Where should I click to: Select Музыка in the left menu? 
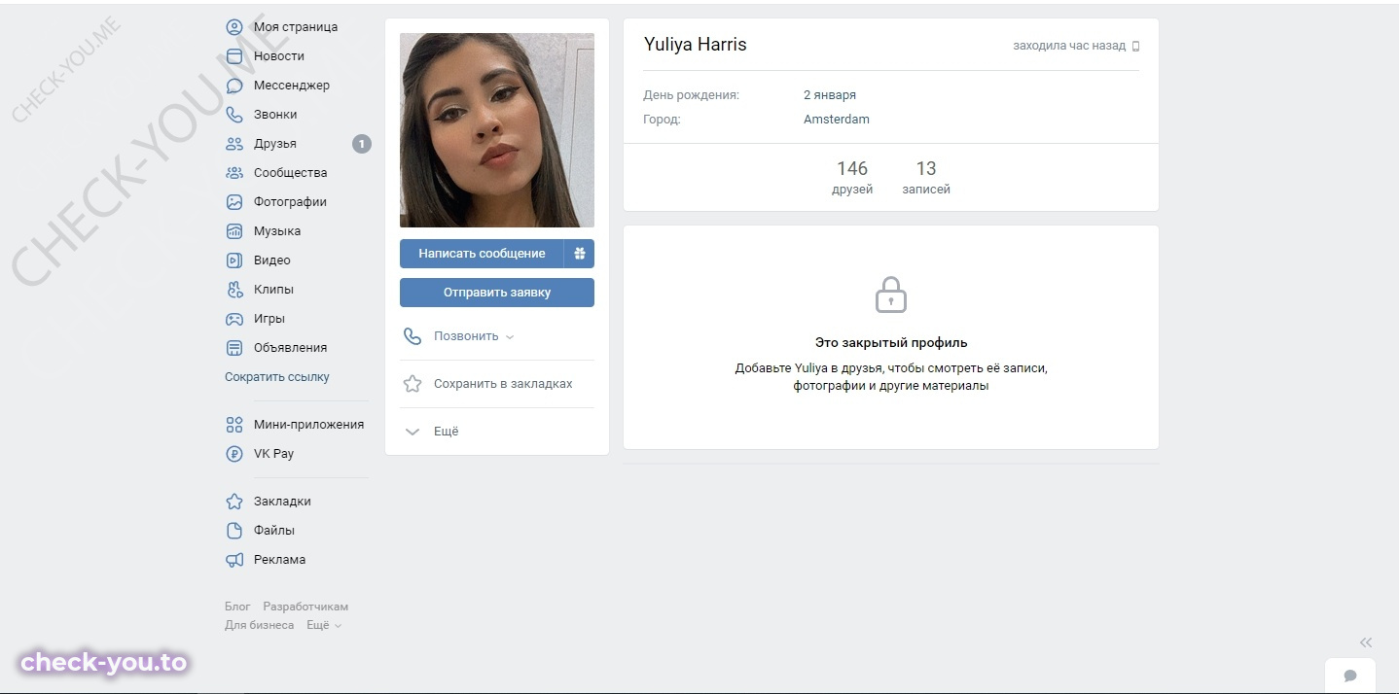(x=277, y=231)
